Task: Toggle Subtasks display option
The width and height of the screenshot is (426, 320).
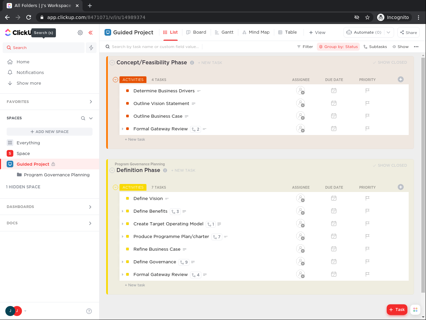Action: [375, 47]
